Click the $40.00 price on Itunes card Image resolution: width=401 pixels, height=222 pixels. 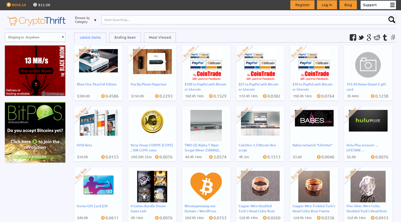pyautogui.click(x=82, y=218)
